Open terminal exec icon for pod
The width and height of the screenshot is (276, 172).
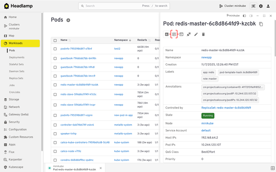coord(181,34)
